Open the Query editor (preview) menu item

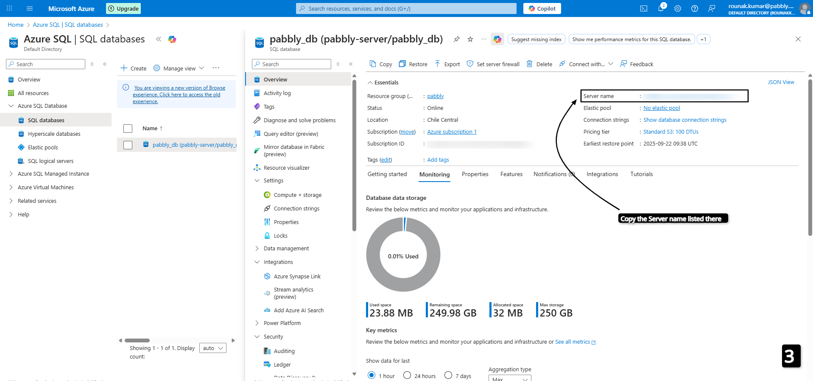291,134
